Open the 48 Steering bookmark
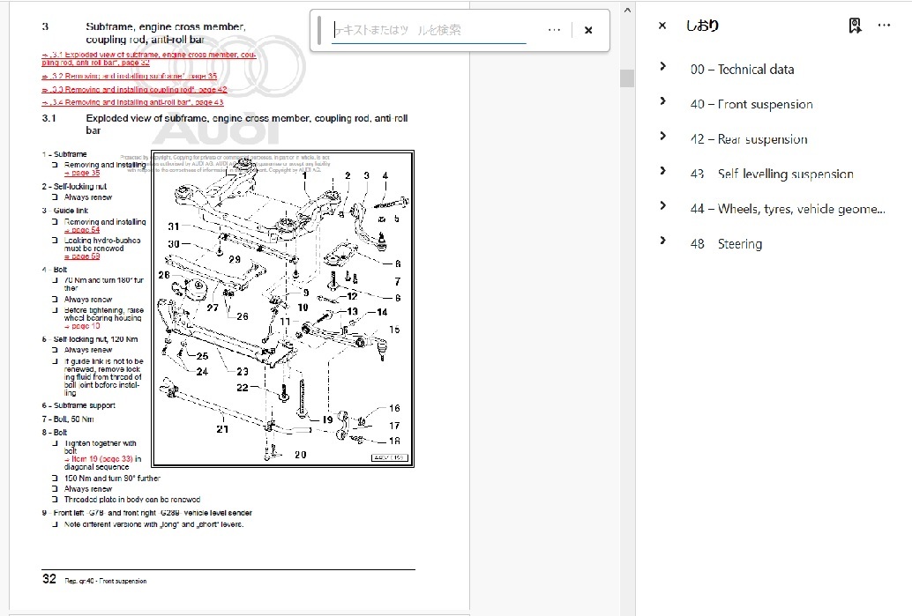This screenshot has width=912, height=616. click(x=727, y=244)
